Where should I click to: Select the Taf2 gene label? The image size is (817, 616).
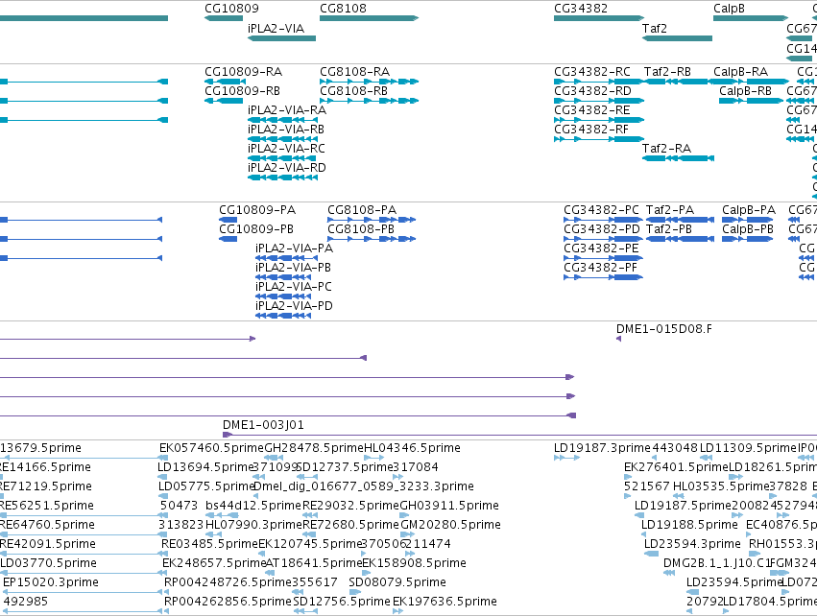pyautogui.click(x=655, y=28)
